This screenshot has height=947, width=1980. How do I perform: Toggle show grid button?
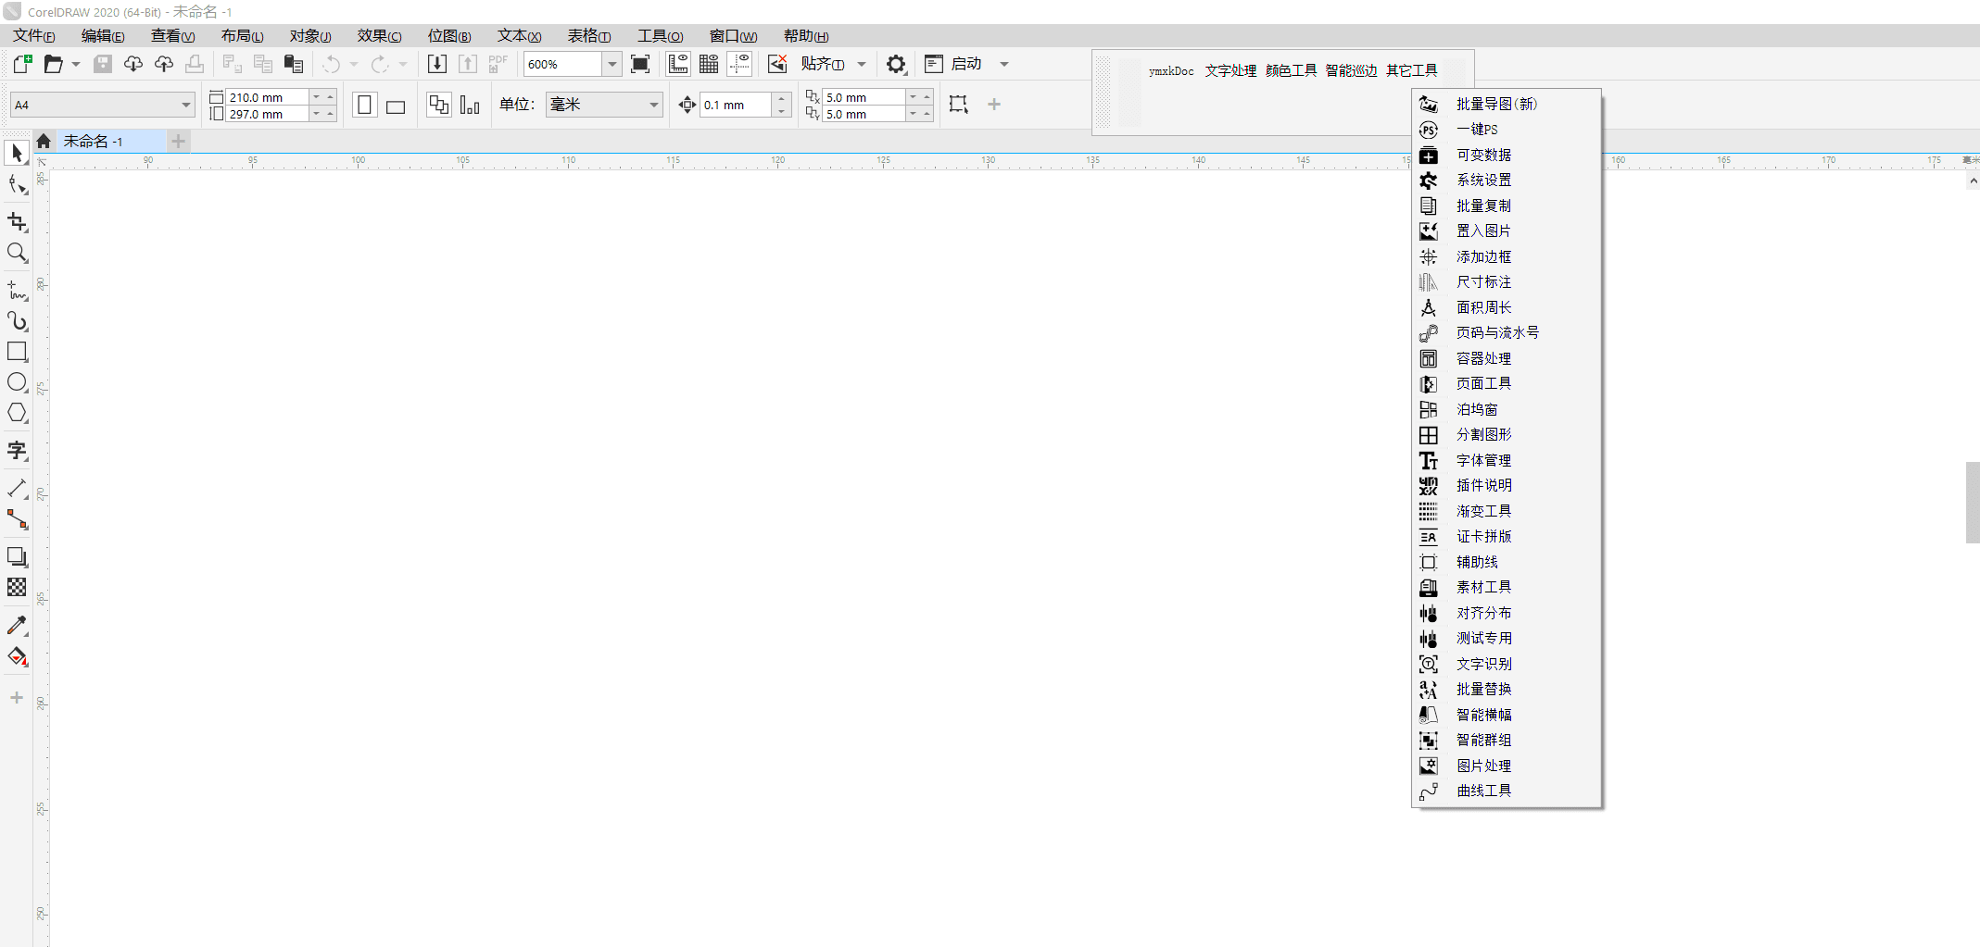click(709, 64)
